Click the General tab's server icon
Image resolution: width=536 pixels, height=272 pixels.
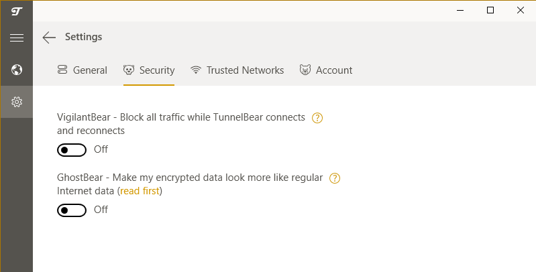pos(62,70)
